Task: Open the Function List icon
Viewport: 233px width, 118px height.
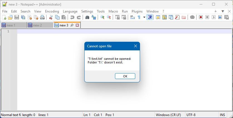Action: 177,17
